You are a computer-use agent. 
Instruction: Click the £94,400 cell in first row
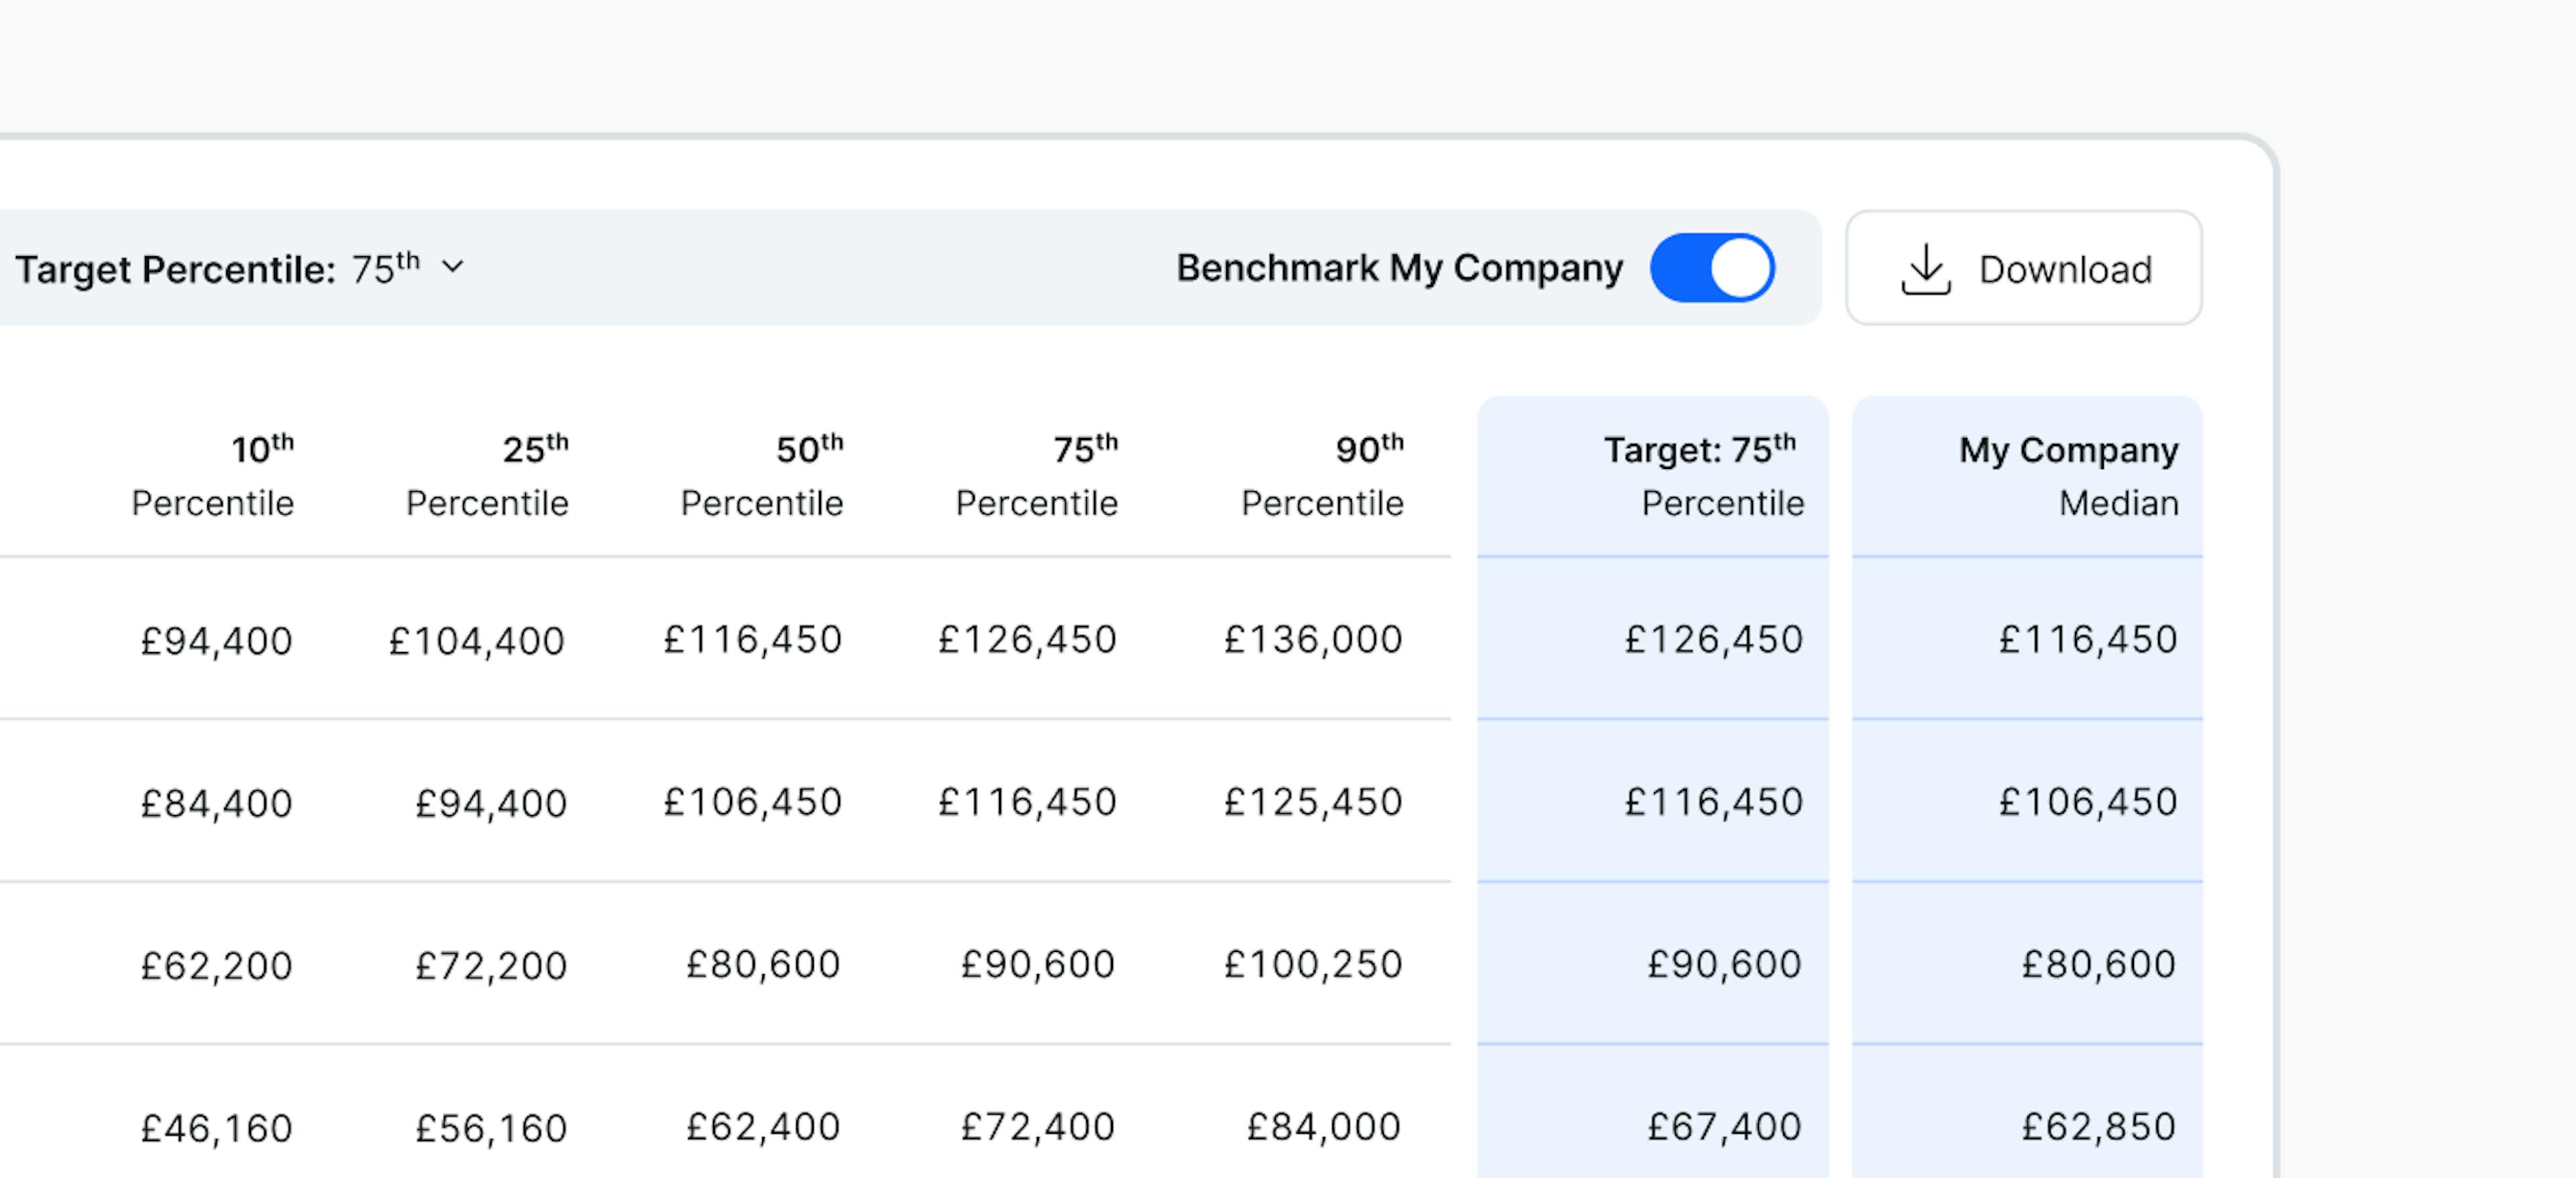pyautogui.click(x=217, y=640)
